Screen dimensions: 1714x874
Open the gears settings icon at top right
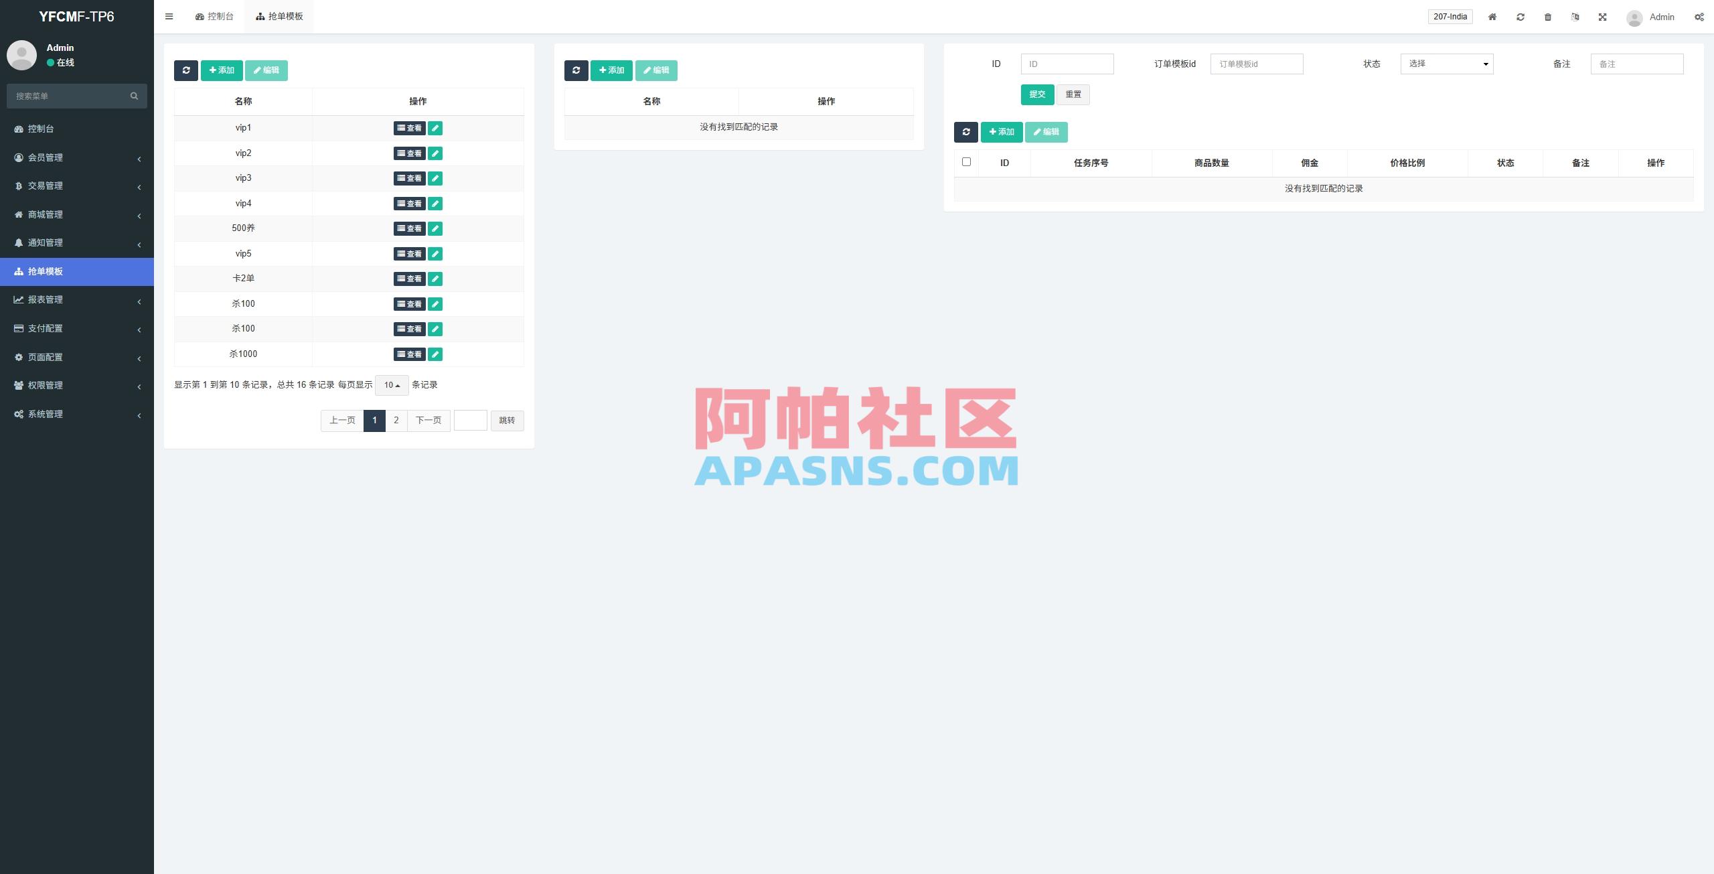tap(1699, 16)
